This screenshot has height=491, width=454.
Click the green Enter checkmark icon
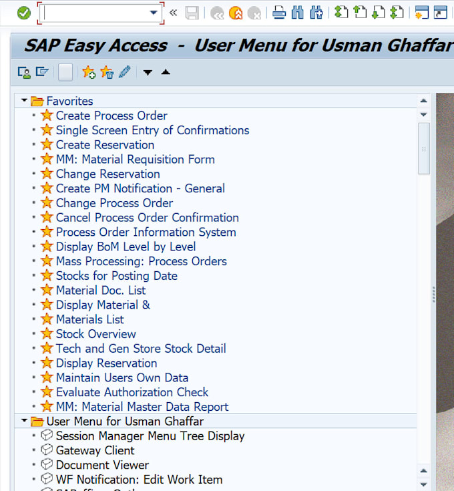click(24, 13)
